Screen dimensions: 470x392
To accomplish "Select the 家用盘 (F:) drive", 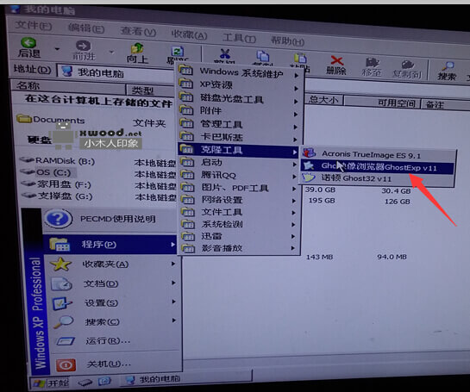I will tap(56, 184).
